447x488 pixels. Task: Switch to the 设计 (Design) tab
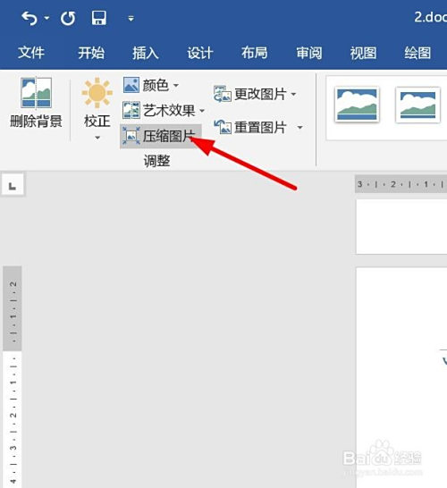[x=200, y=52]
